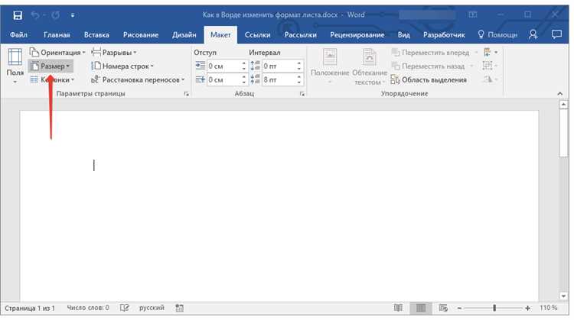Switch to the Вставка tab
This screenshot has height=320, width=574.
96,34
